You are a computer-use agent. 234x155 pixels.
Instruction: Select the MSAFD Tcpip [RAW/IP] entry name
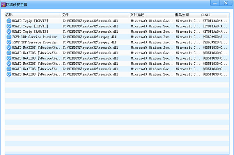point(30,32)
